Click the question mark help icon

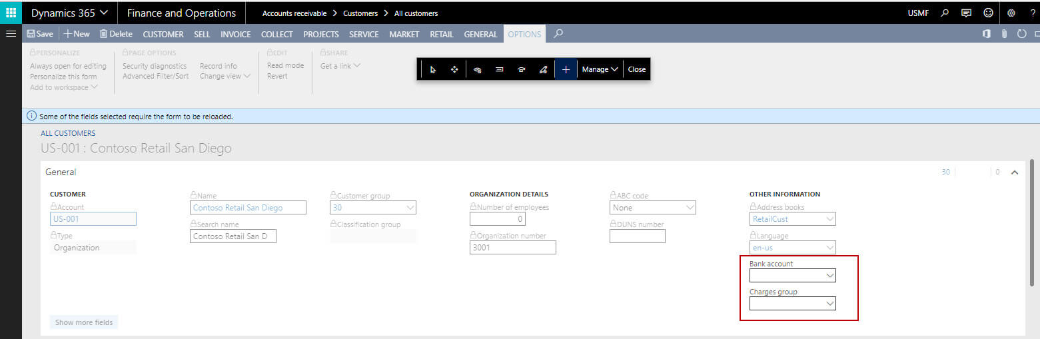(x=1033, y=13)
